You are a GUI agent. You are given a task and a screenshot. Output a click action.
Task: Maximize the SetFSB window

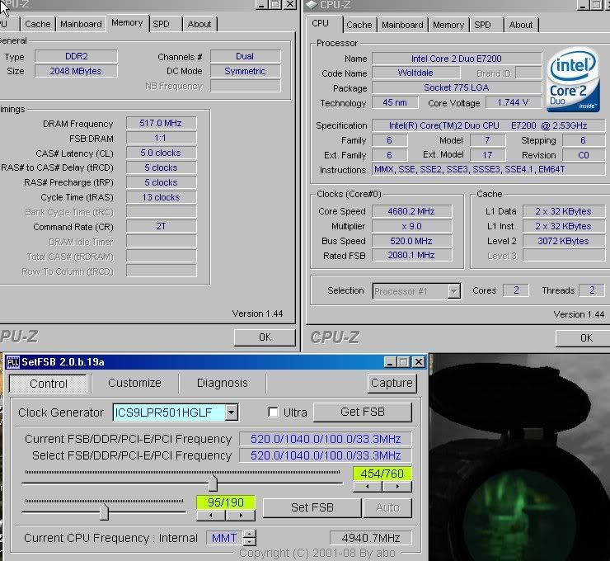click(404, 362)
